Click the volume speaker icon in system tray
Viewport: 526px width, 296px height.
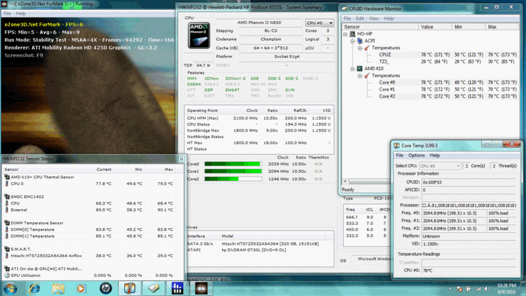tap(487, 287)
